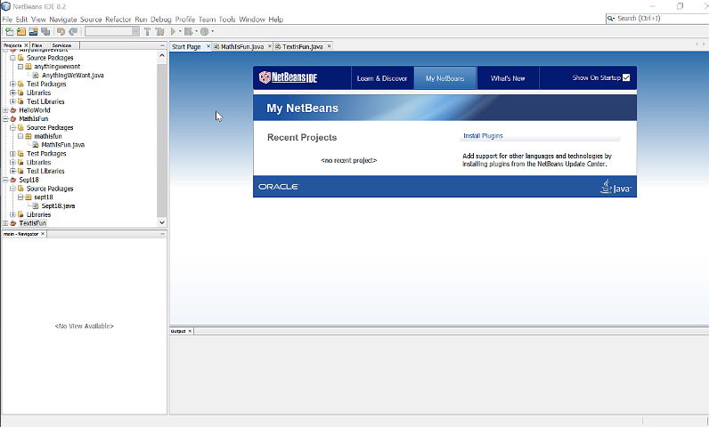Image resolution: width=709 pixels, height=427 pixels.
Task: Open the What's New tab
Action: coord(508,78)
